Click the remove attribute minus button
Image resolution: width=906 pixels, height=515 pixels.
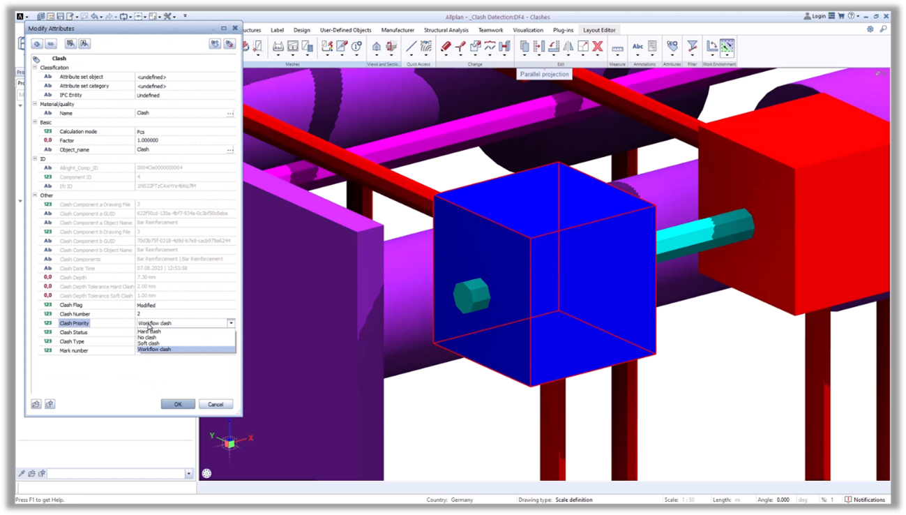(51, 44)
